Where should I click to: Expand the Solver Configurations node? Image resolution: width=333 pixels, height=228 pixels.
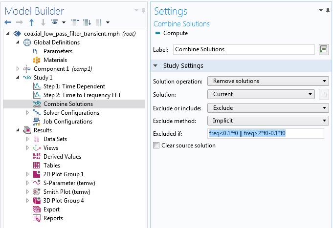click(27, 113)
